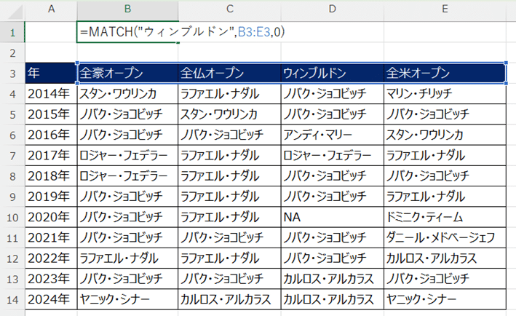Select row 12 header
Viewport: 516px width, 316px height.
(x=12, y=258)
